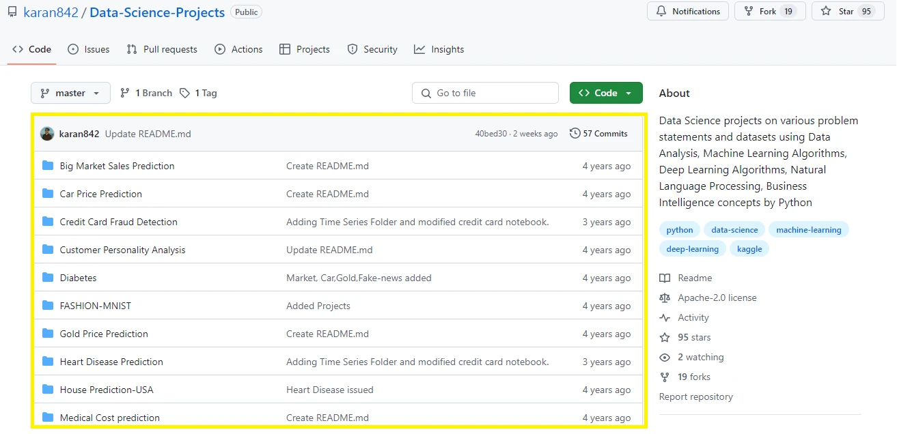The image size is (897, 434).
Task: Click the Report repository link
Action: click(695, 396)
